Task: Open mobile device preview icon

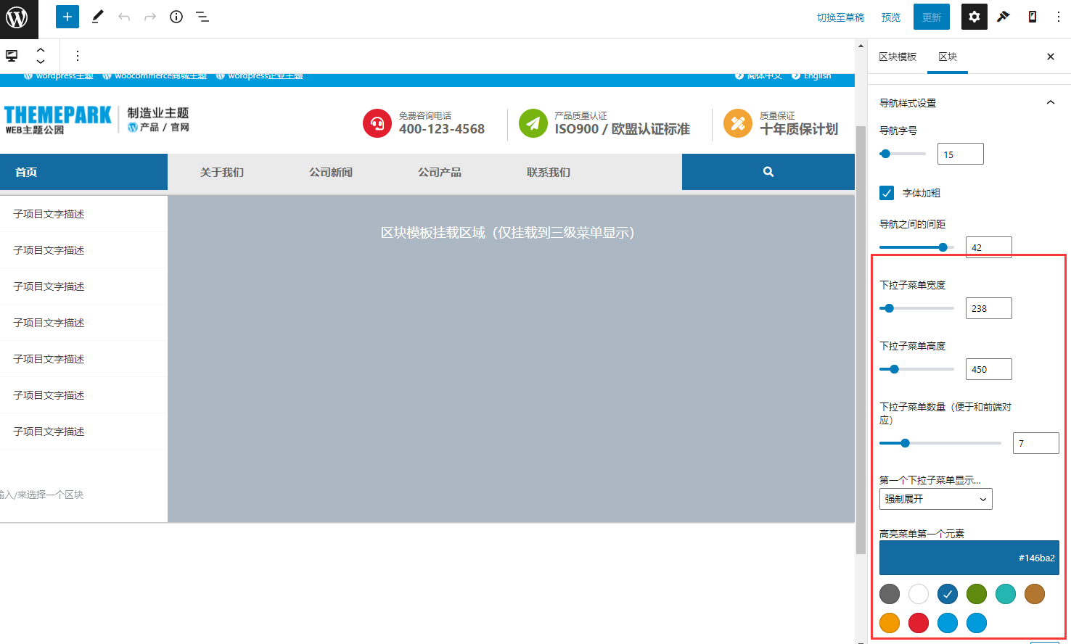Action: (x=1032, y=16)
